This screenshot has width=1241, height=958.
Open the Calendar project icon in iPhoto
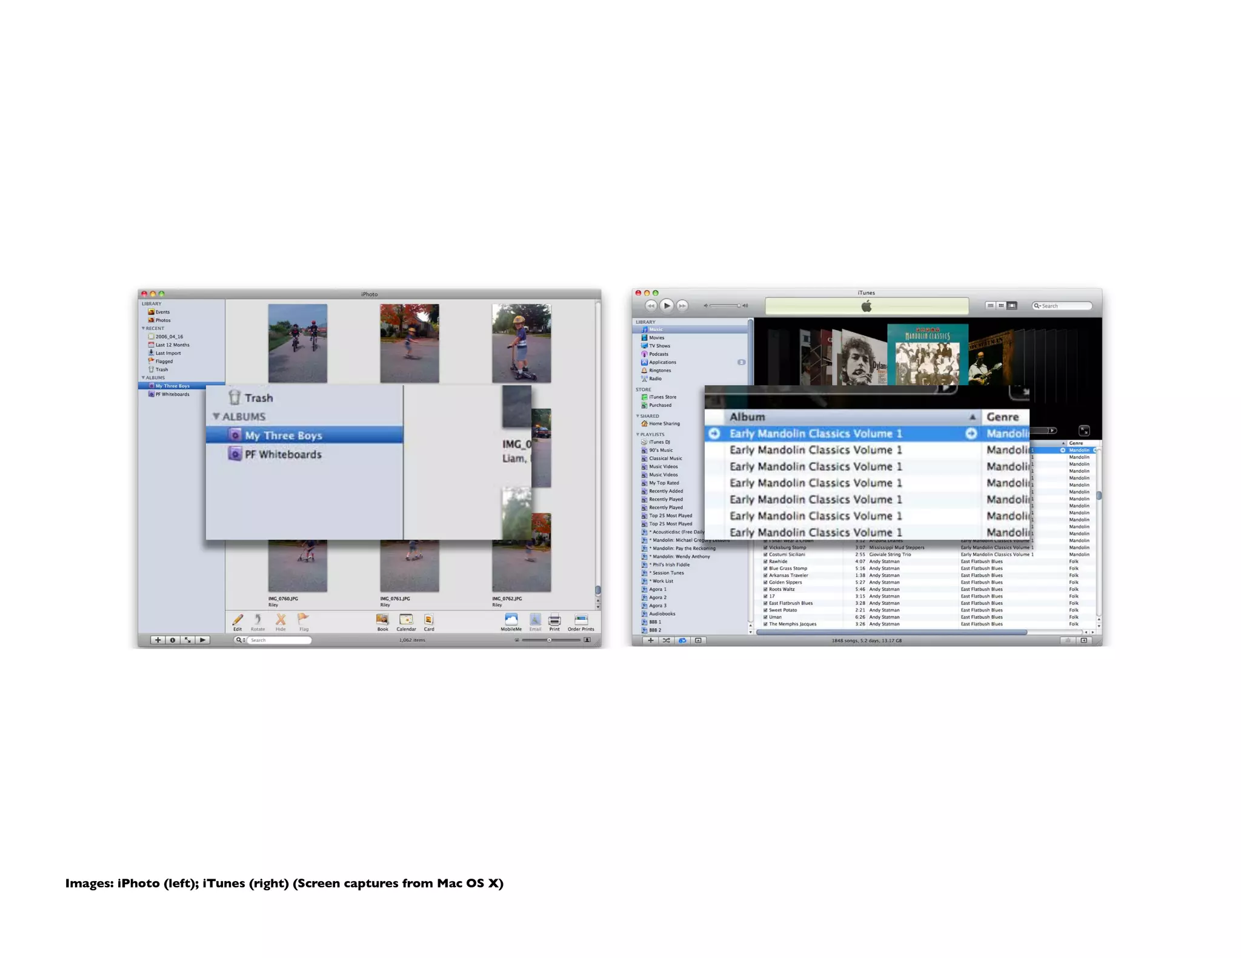click(x=406, y=619)
